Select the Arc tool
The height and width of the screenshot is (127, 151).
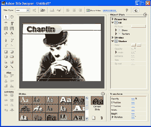click(x=12, y=62)
